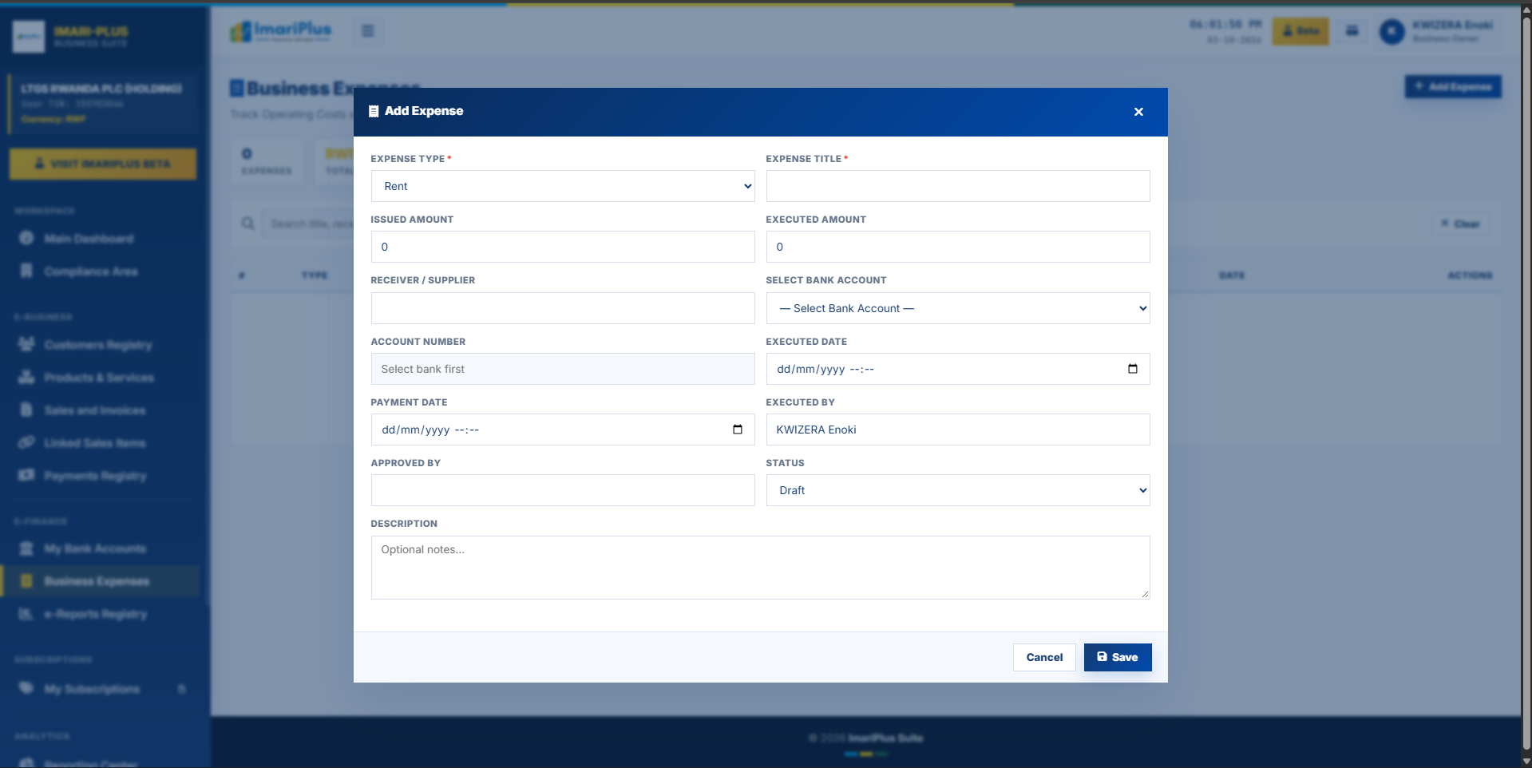Click the Receiver / Supplier text box
1532x768 pixels.
pos(563,308)
